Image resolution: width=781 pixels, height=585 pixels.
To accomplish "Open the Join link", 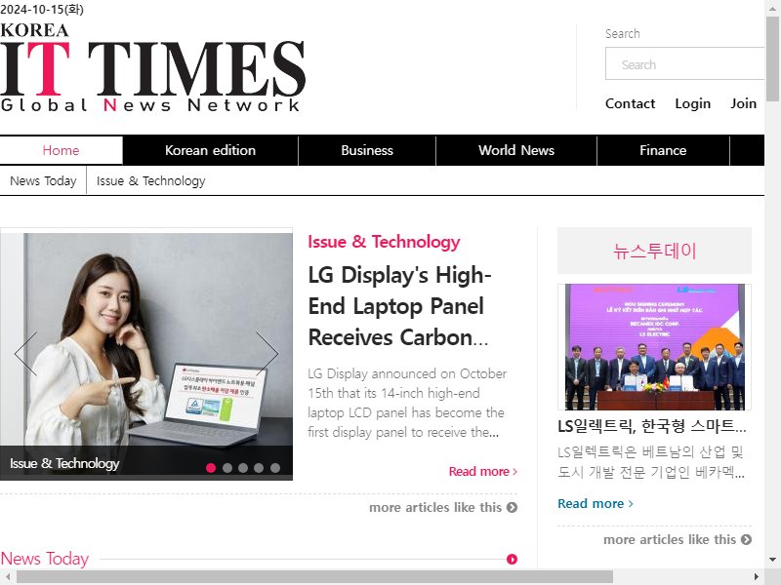I will pyautogui.click(x=743, y=103).
